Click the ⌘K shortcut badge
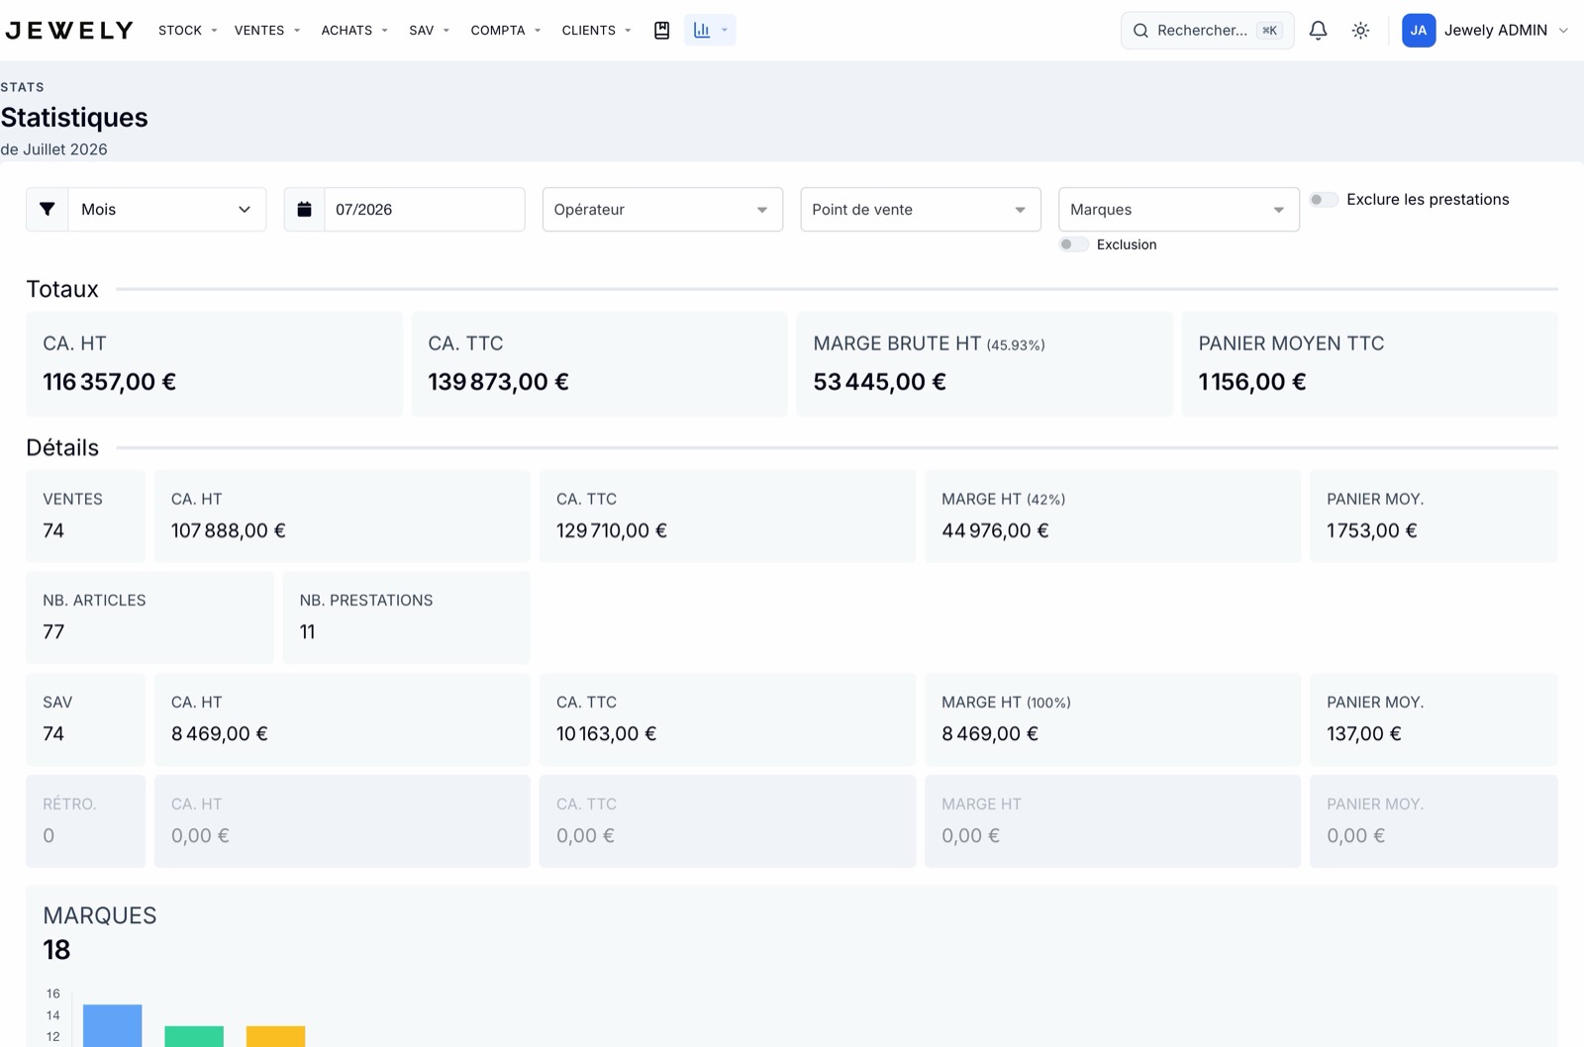The height and width of the screenshot is (1047, 1584). [x=1269, y=31]
